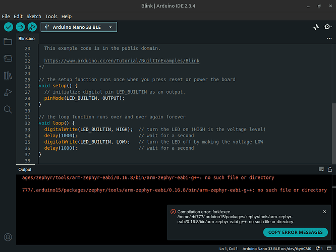This screenshot has width=336, height=252.
Task: Place cursor on pinMode(LED_BUILTIN, OUTPUT) line
Action: coord(84,98)
